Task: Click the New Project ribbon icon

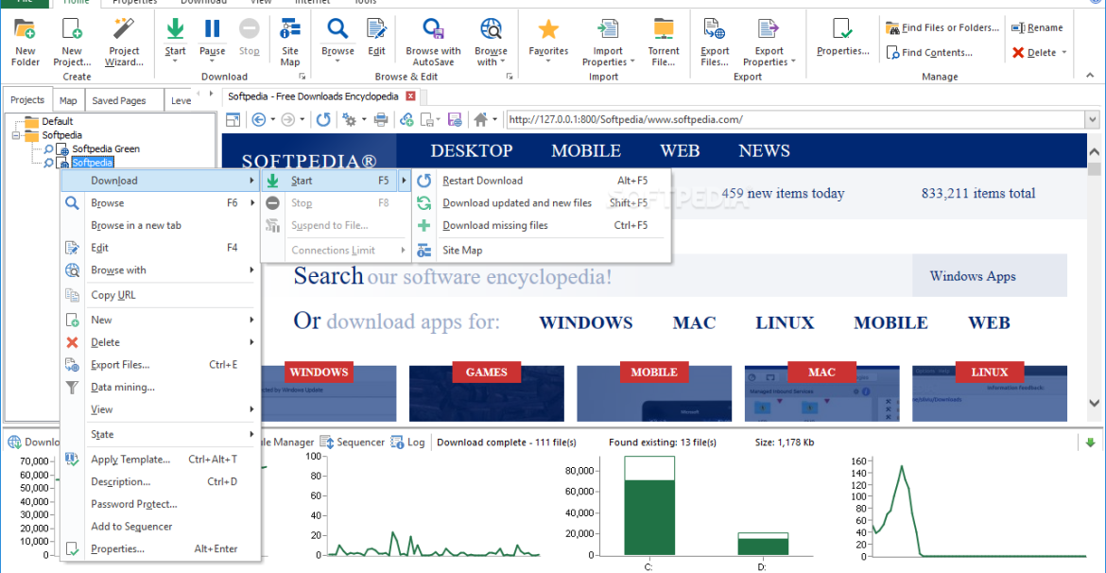Action: [x=71, y=41]
